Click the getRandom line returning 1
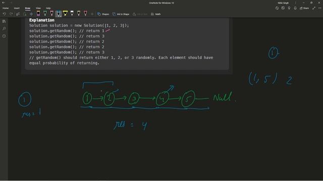323x181 pixels. click(67, 31)
